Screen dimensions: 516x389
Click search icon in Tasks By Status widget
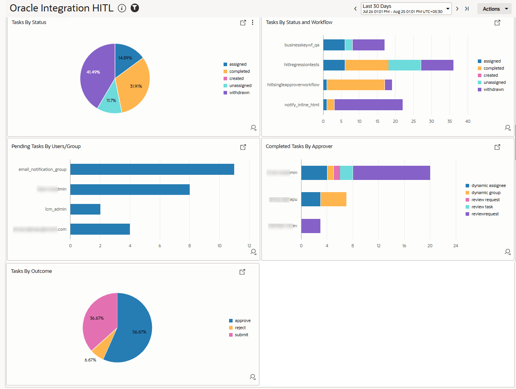[x=253, y=128]
